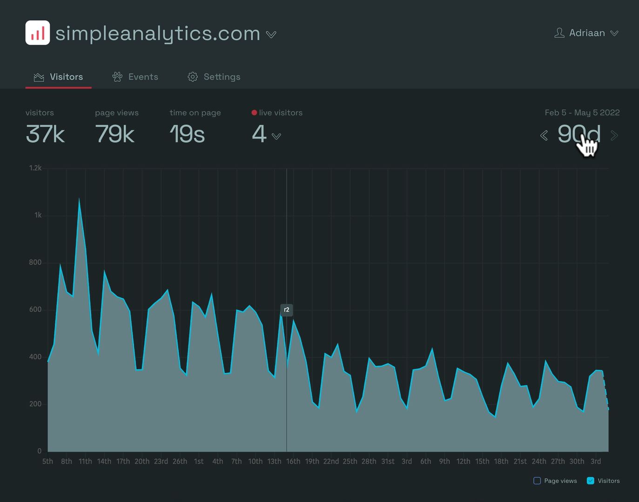
Task: Enable the Page views checkbox
Action: coord(537,481)
